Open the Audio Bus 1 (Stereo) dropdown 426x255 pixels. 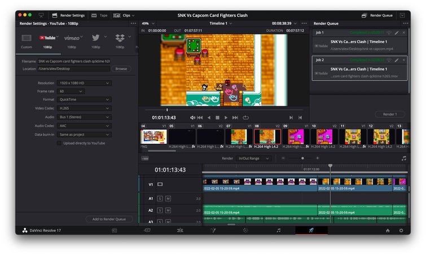click(x=84, y=117)
